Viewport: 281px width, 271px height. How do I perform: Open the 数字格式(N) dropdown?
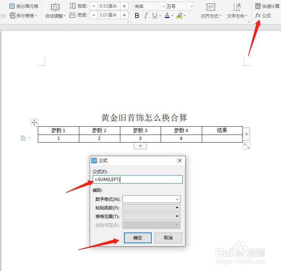(x=151, y=199)
